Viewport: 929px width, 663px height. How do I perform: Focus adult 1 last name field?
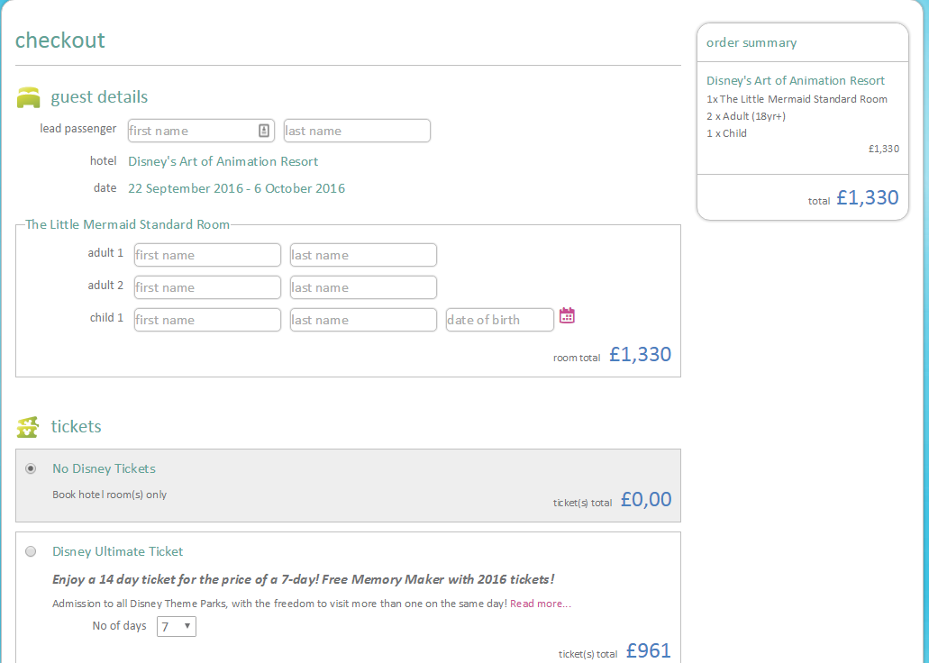pyautogui.click(x=363, y=255)
